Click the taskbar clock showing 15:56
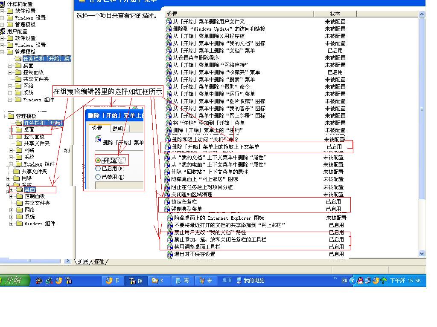The width and height of the screenshot is (437, 327). click(x=405, y=281)
